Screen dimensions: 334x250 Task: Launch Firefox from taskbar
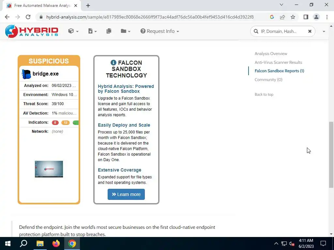click(56, 243)
